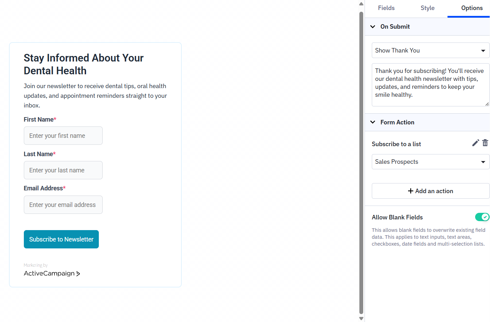Switch to the Style tab

427,8
